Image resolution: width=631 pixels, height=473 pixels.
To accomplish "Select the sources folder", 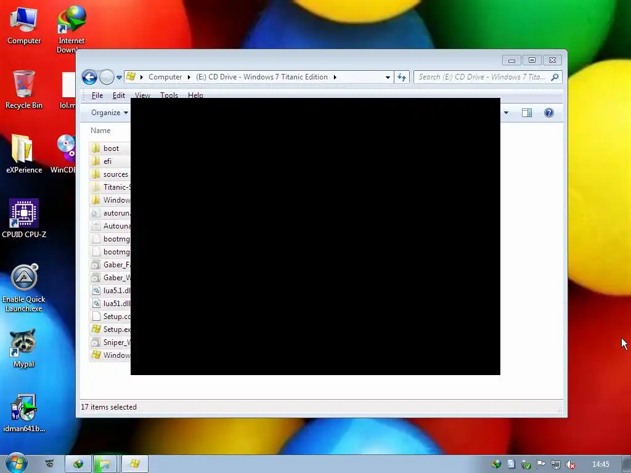I will click(x=110, y=174).
